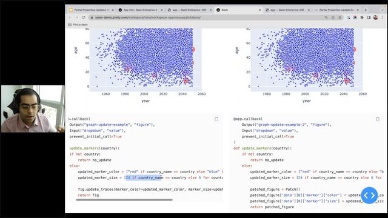The image size is (388, 218).
Task: Toggle the browser side panel
Action: [369, 18]
